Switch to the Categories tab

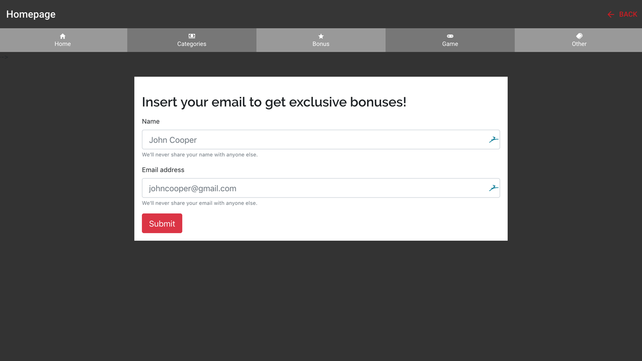click(x=192, y=44)
